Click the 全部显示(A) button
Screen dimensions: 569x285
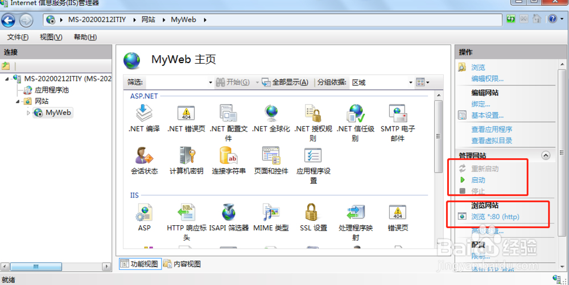pos(286,82)
